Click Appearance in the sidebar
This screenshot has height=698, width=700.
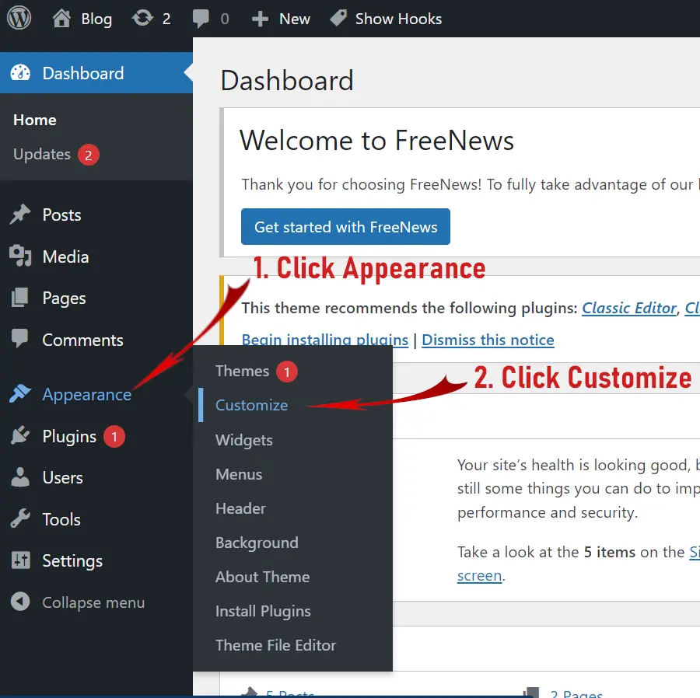tap(86, 395)
